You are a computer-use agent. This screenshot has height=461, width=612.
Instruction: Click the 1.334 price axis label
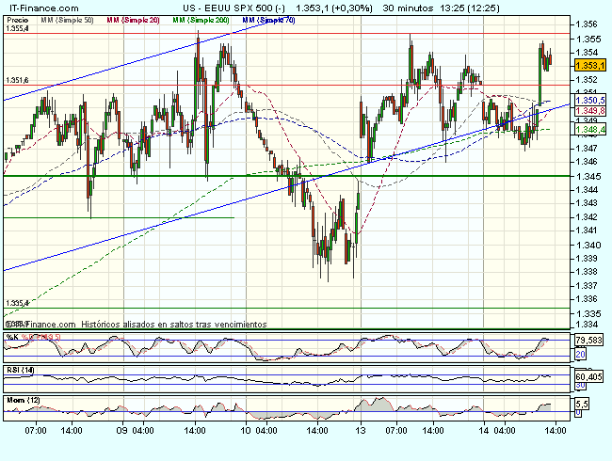click(x=587, y=325)
